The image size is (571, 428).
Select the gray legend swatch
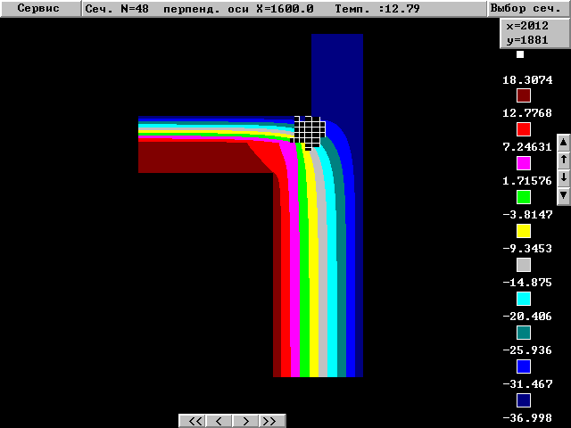click(x=524, y=265)
